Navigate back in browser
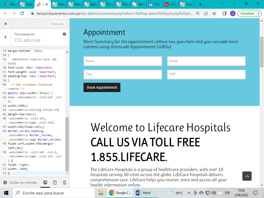Viewport: 264px width, 198px height. click(6, 13)
